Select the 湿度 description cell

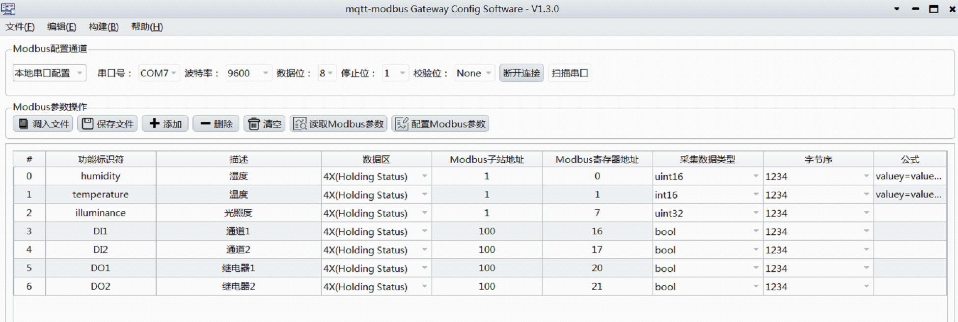click(x=239, y=176)
